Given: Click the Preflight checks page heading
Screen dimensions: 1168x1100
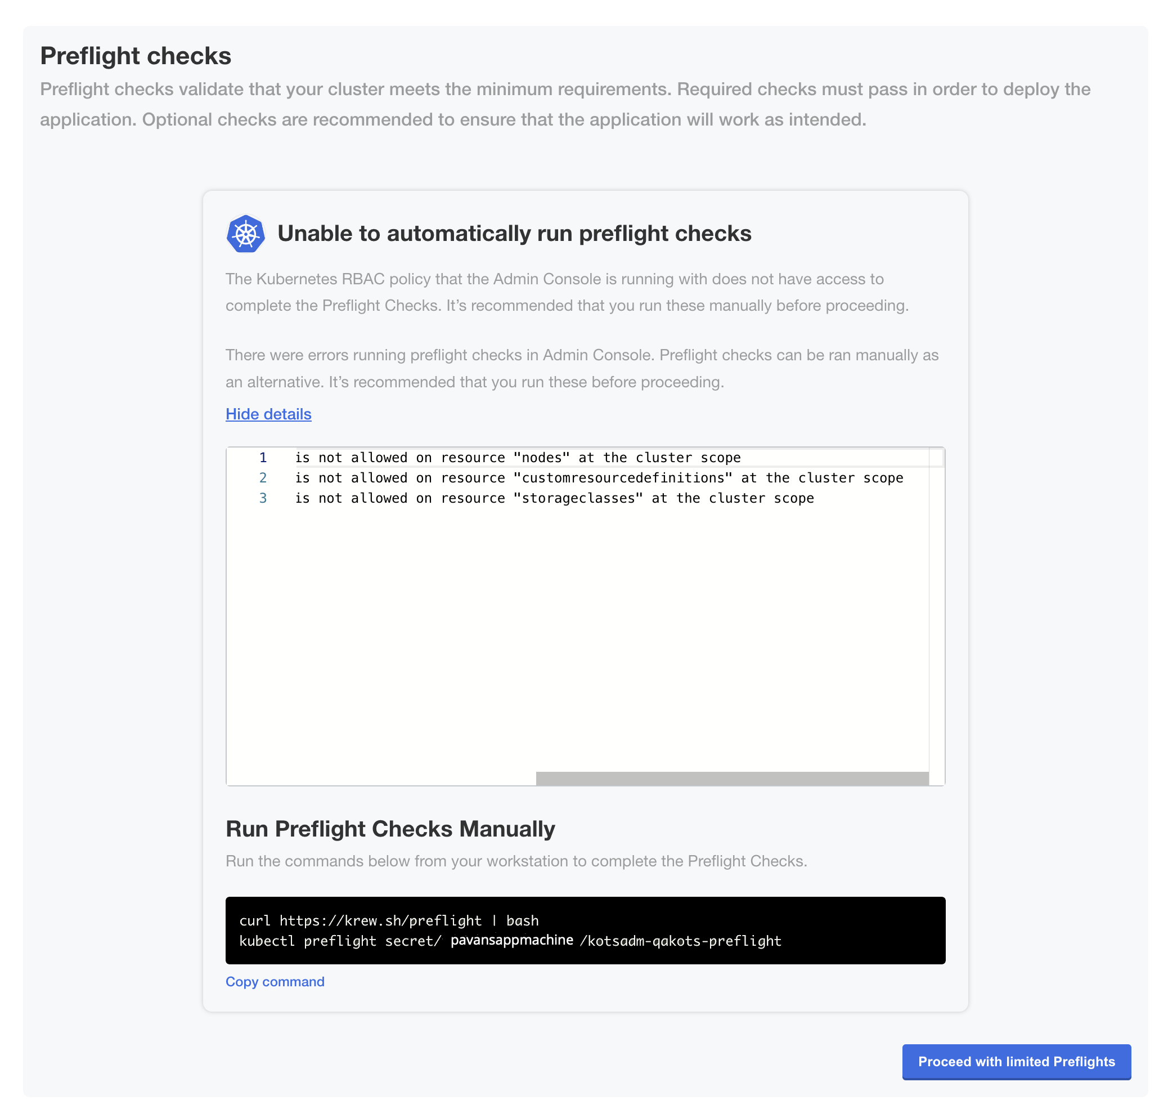Looking at the screenshot, I should 135,56.
